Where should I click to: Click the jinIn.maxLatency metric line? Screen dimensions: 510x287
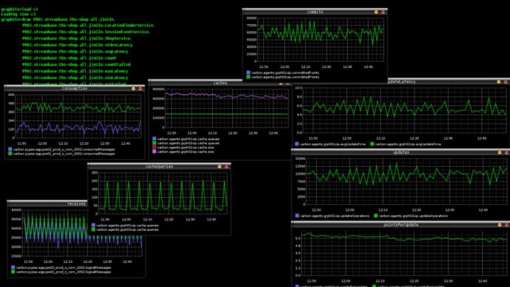coord(75,71)
